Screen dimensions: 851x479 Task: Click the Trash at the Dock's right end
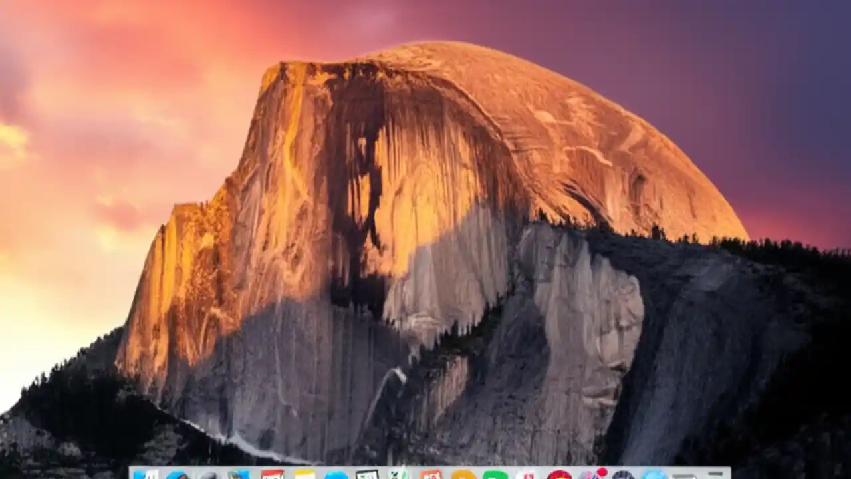715,474
